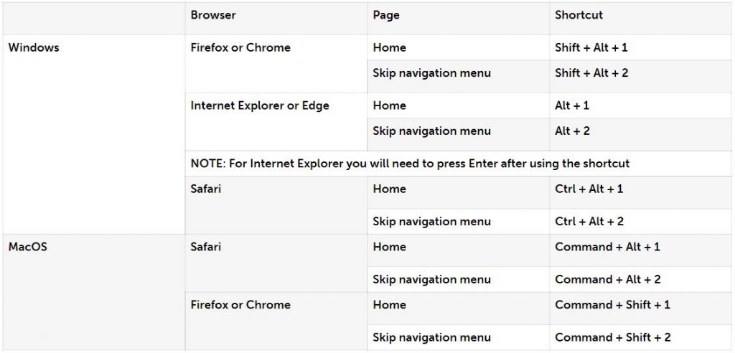Click Firefox or Chrome in the Windows section

[240, 48]
